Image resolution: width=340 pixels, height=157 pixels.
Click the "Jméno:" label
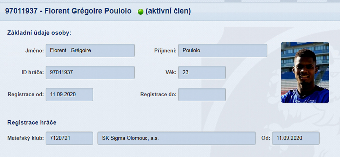point(34,51)
